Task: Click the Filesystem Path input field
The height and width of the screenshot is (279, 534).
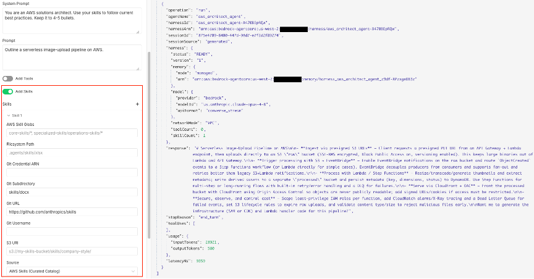Action: coord(72,152)
